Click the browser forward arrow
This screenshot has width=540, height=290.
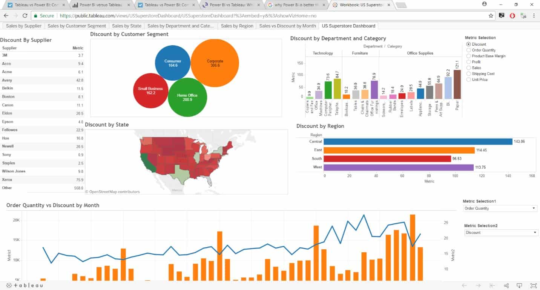tap(15, 16)
